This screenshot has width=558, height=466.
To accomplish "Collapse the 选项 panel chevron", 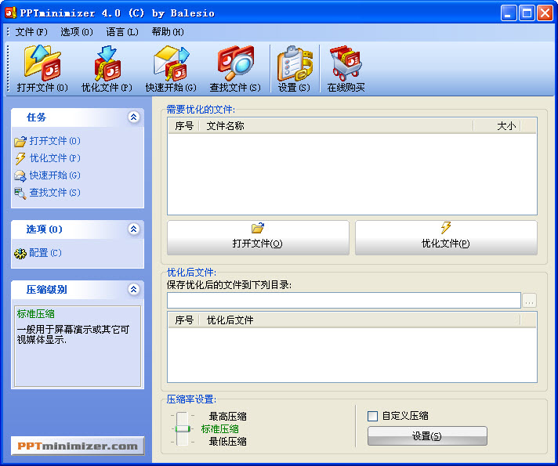I will (133, 229).
